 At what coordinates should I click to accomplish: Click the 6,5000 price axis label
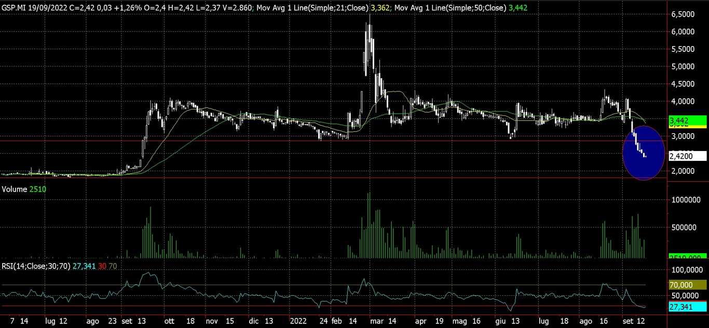click(x=683, y=15)
